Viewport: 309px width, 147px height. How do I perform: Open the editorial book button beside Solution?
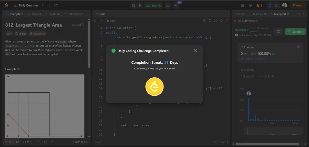(278, 32)
